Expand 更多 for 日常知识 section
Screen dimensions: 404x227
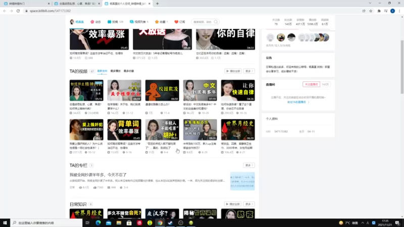point(249,204)
